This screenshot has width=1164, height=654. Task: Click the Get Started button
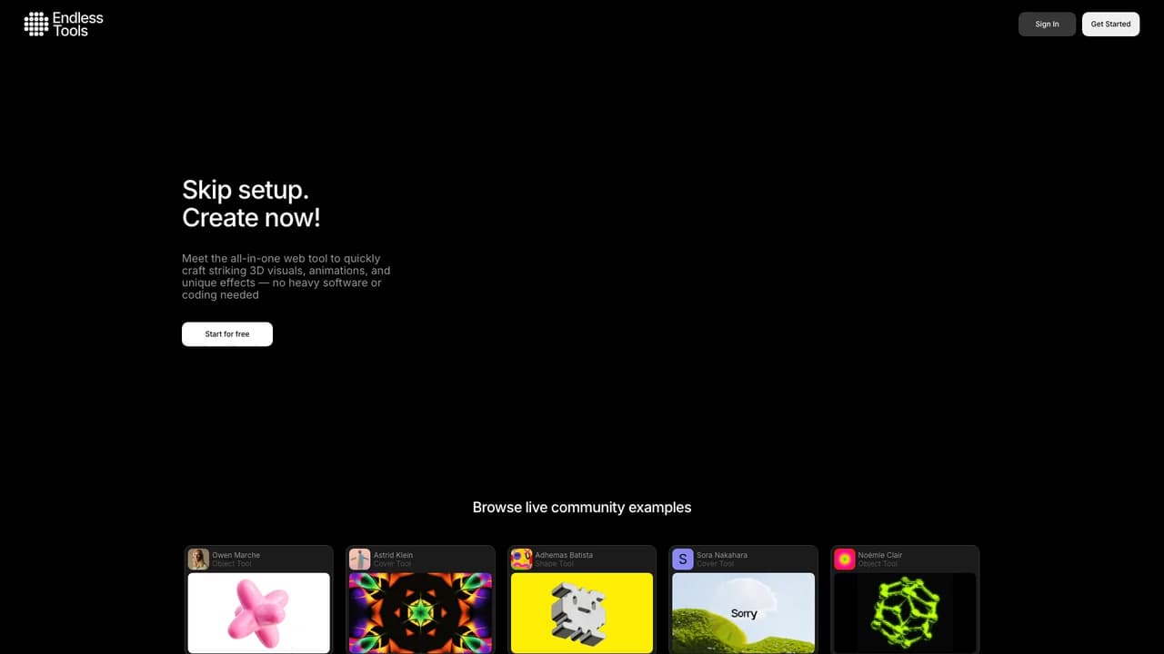(x=1110, y=24)
